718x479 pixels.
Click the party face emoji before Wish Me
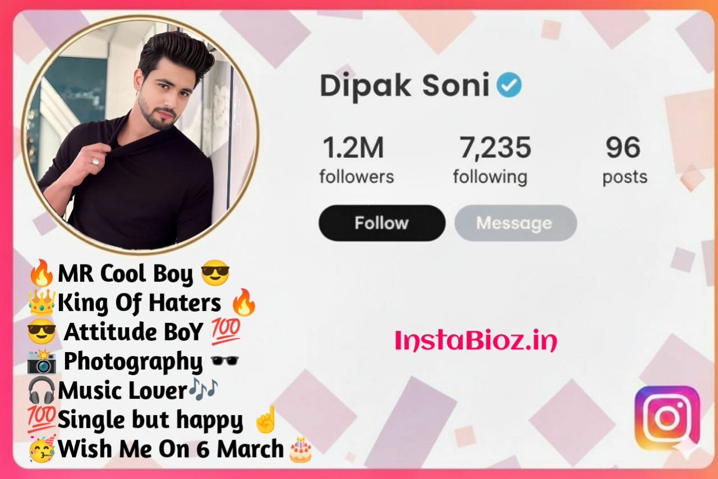point(42,449)
